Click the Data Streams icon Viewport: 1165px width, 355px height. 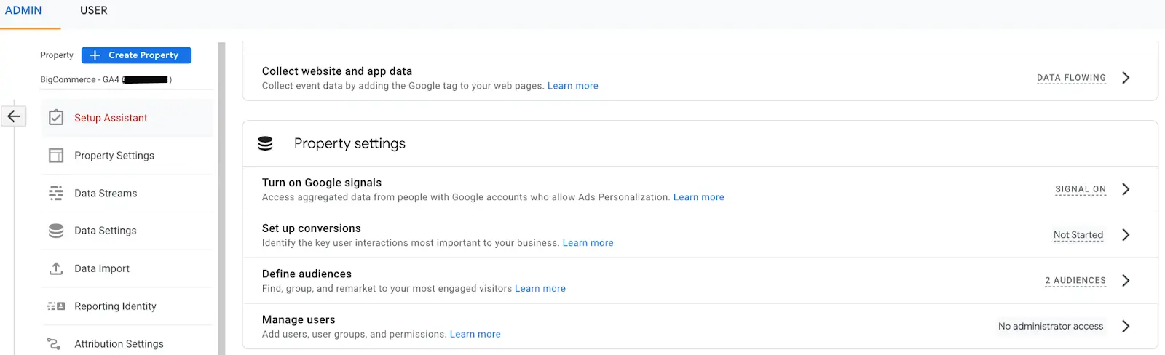pos(56,194)
